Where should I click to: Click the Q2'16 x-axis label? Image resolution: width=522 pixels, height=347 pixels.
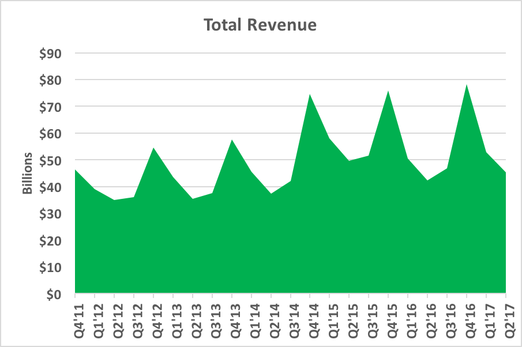pos(428,315)
